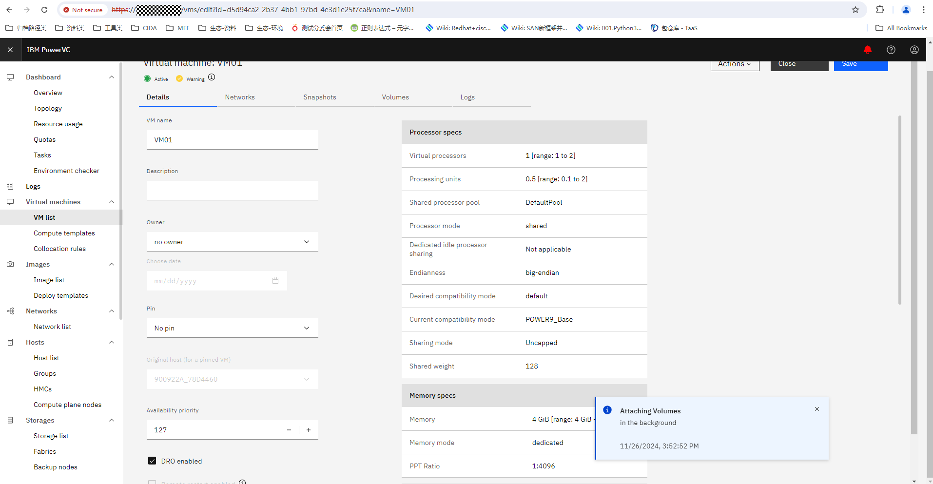Click the Description input field
The height and width of the screenshot is (484, 933).
tap(232, 191)
